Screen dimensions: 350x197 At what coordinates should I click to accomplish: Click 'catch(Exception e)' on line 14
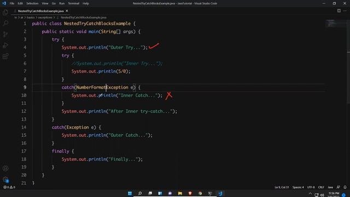[x=74, y=128]
